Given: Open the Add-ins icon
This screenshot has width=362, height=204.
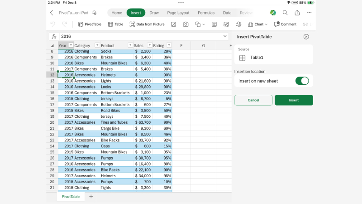Looking at the screenshot, I should (x=238, y=24).
